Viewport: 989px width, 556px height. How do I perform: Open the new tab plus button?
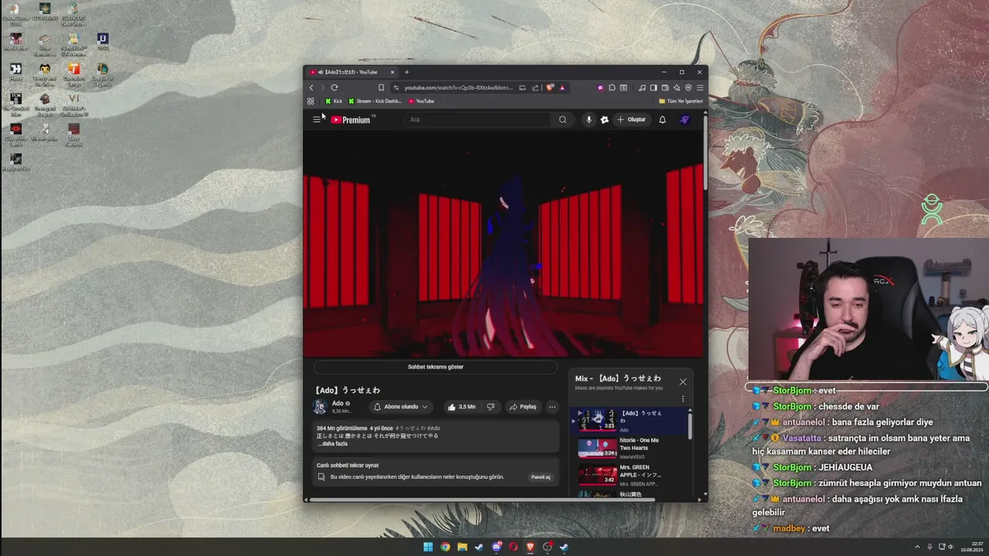pos(406,72)
